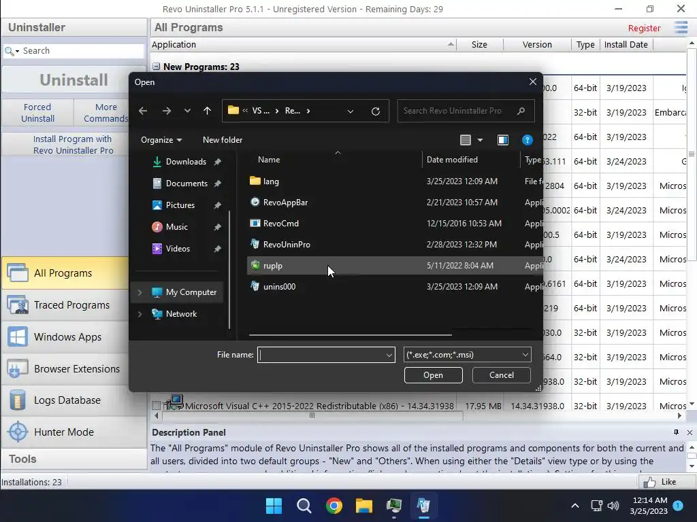Click More Commands button
The width and height of the screenshot is (697, 522).
pyautogui.click(x=102, y=113)
